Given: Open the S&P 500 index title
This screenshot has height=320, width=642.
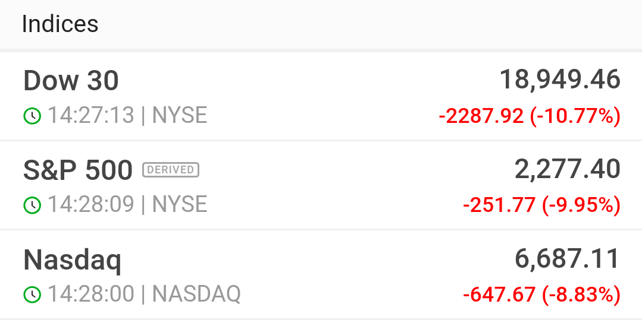Looking at the screenshot, I should [78, 170].
